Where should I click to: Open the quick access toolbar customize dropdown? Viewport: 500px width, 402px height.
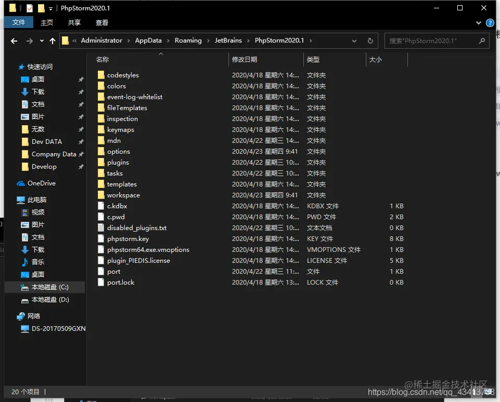point(50,9)
